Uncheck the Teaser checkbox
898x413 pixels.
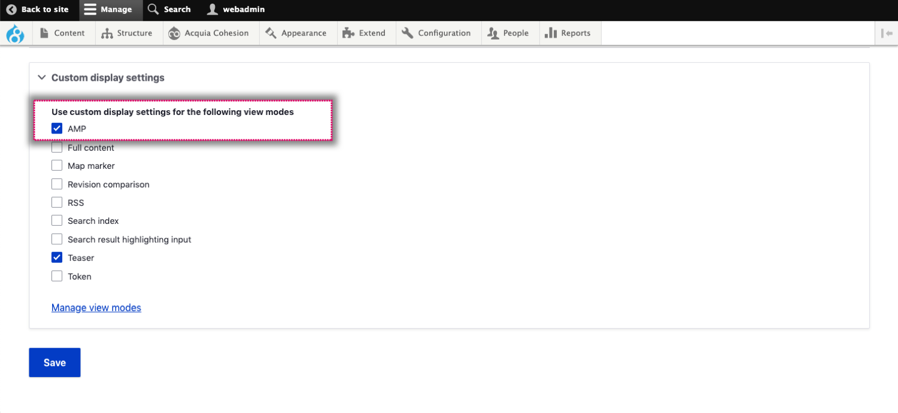pyautogui.click(x=57, y=257)
